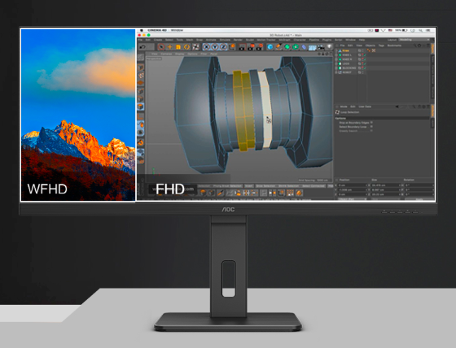Click the Rotation H value field

coord(419,185)
